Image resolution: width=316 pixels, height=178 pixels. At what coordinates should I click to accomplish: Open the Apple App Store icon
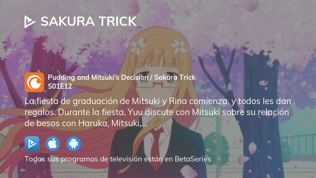(53, 144)
